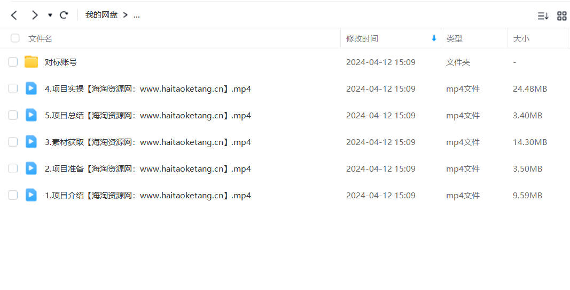Click size 24.48MB
Screen dimensions: 570x290
[529, 89]
